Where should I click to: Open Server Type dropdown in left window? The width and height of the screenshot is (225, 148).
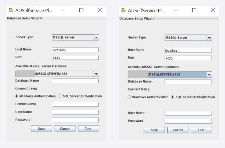96,37
